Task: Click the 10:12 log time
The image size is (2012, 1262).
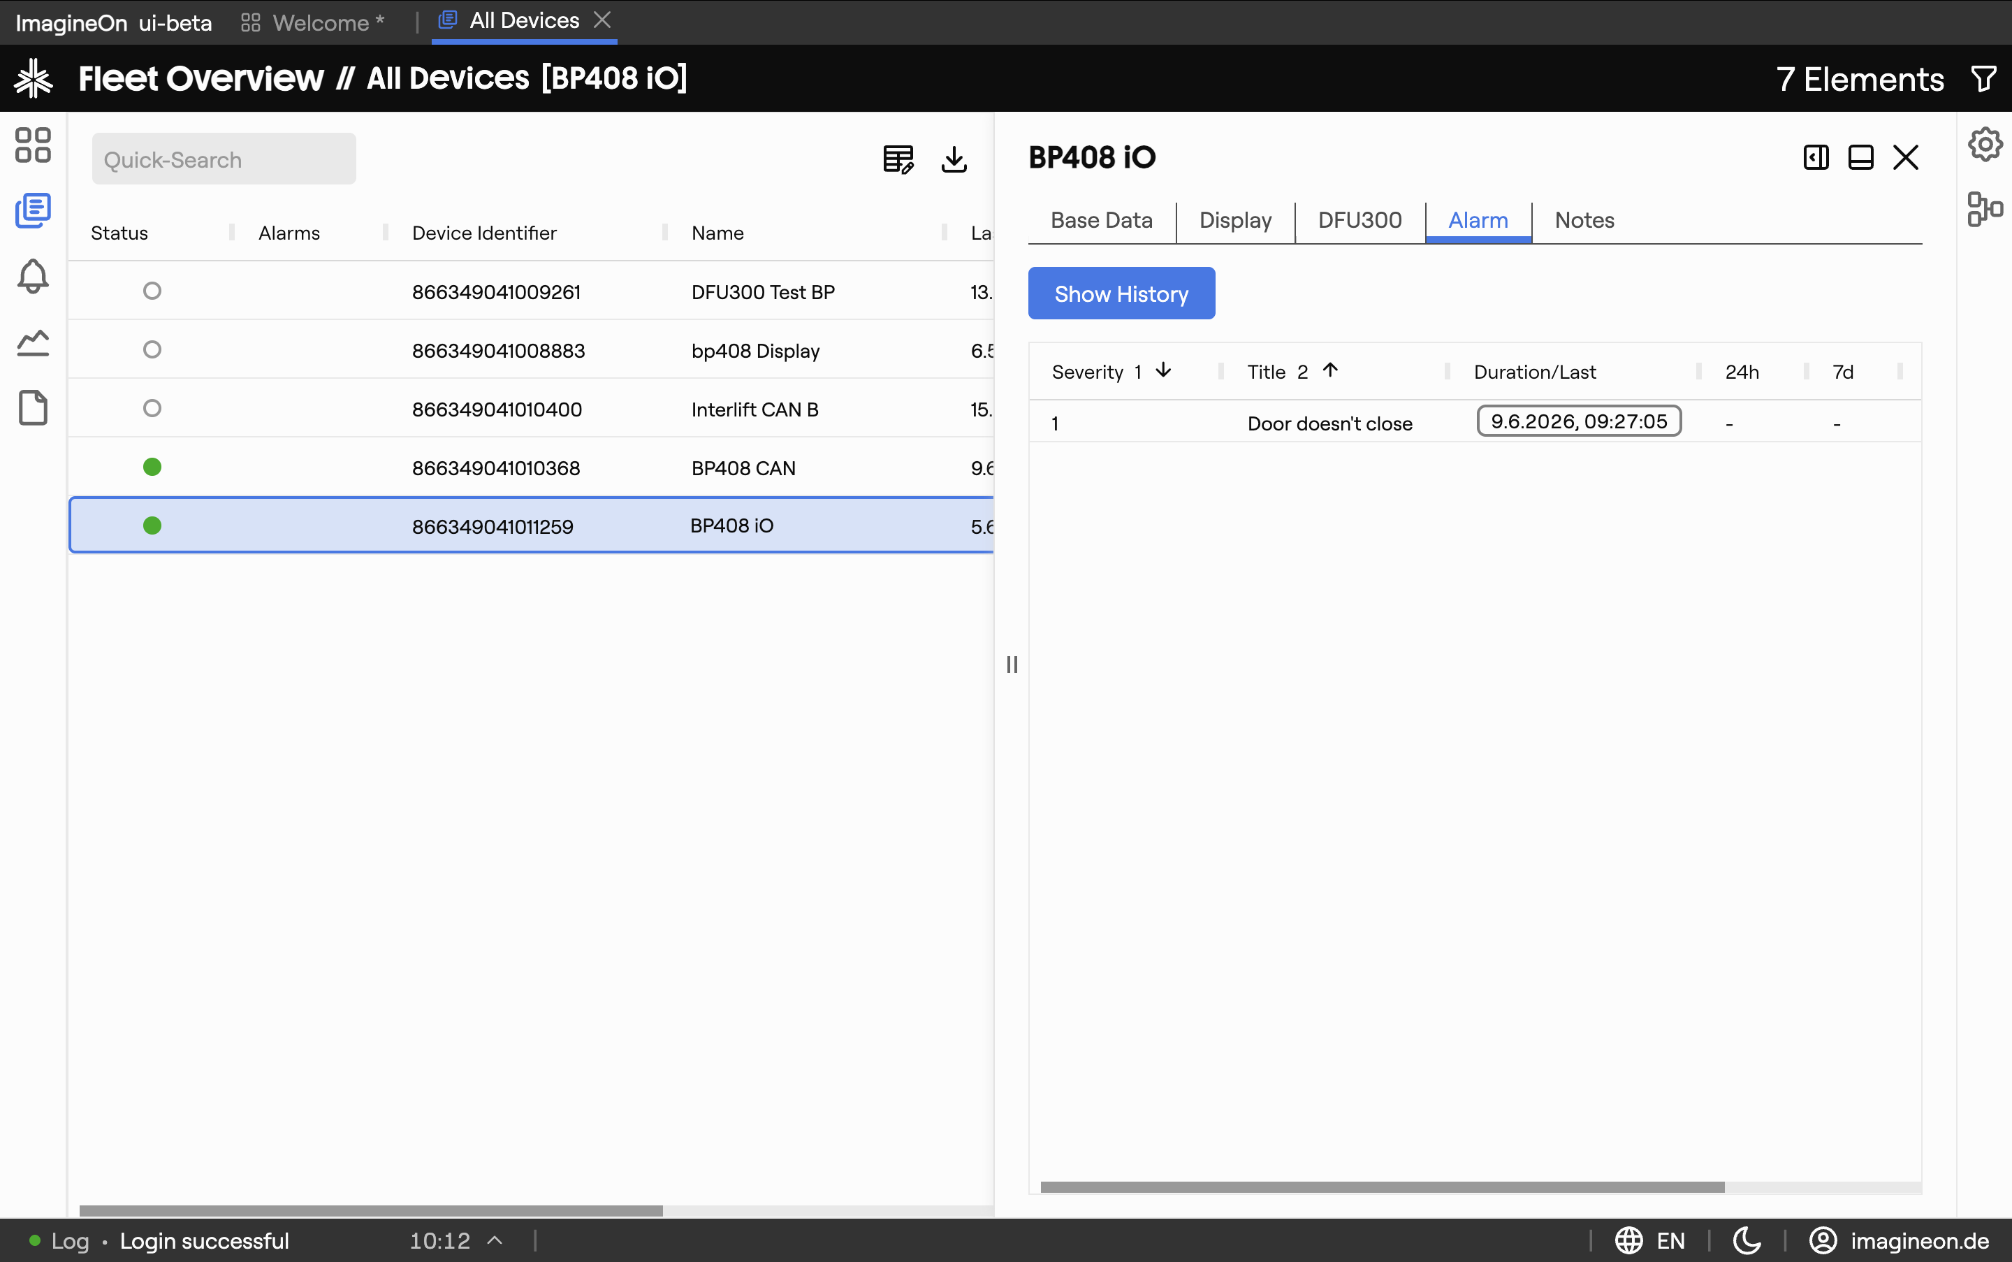Action: [440, 1240]
